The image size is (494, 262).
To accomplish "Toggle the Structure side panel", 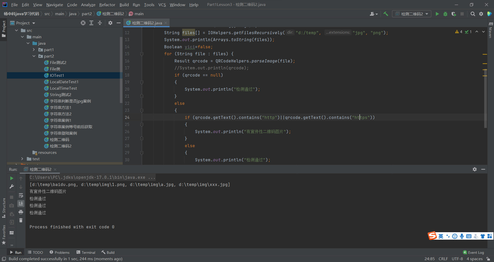I will (4, 208).
